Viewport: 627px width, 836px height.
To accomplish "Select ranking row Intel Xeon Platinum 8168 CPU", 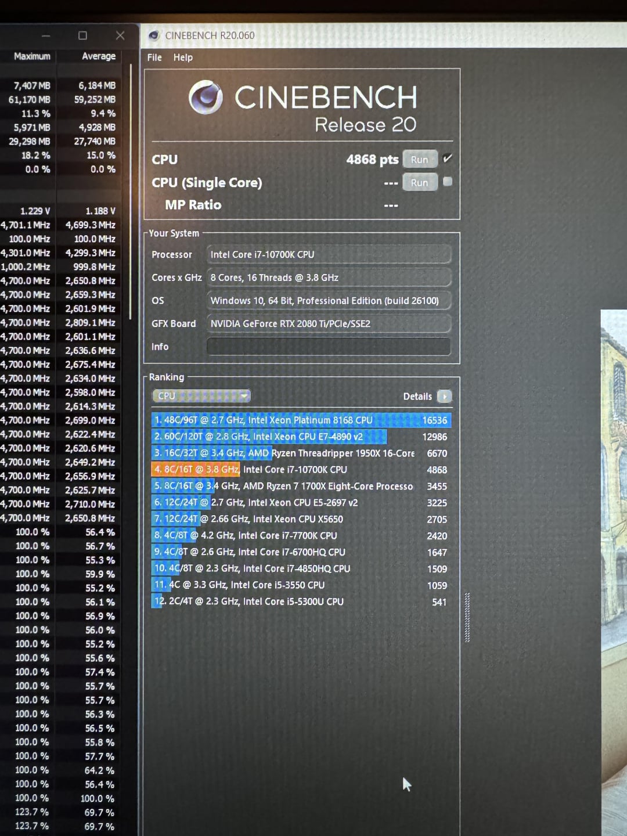I will [301, 420].
